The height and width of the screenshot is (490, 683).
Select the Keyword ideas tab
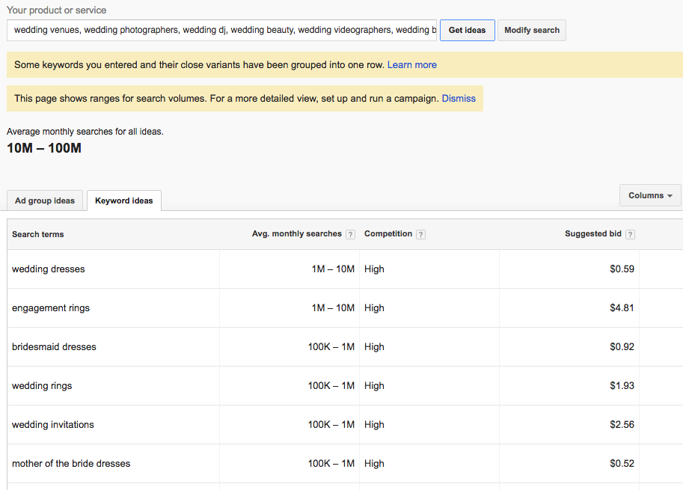[124, 200]
